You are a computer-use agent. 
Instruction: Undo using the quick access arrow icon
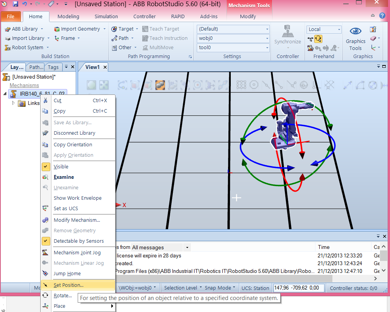[x=24, y=4]
